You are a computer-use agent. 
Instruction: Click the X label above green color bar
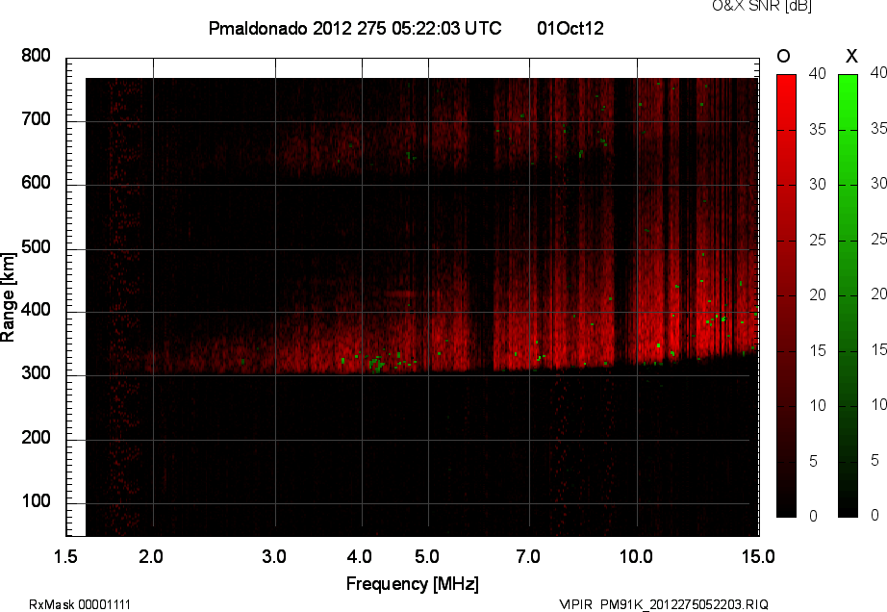tap(850, 56)
